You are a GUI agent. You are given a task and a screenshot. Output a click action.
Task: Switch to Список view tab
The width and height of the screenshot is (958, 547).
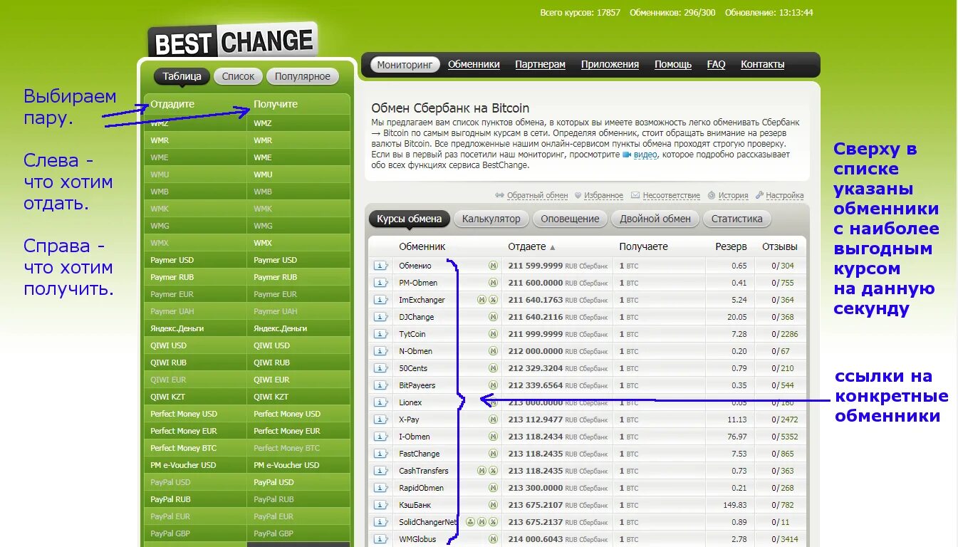pos(238,76)
